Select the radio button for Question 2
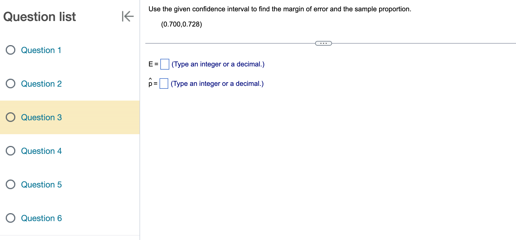516x240 pixels. tap(10, 84)
